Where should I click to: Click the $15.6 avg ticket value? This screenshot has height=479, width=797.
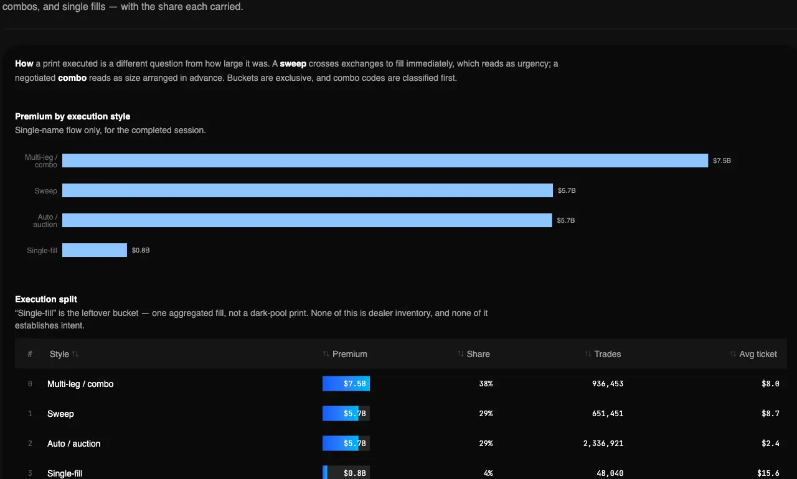pyautogui.click(x=768, y=473)
